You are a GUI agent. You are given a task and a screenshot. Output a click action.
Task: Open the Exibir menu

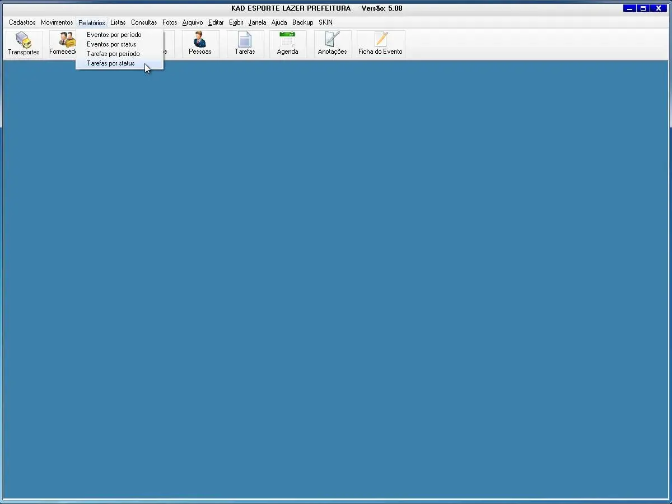236,22
